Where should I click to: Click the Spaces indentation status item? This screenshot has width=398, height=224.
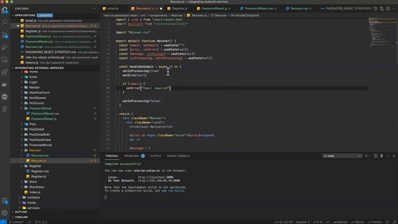click(x=303, y=222)
